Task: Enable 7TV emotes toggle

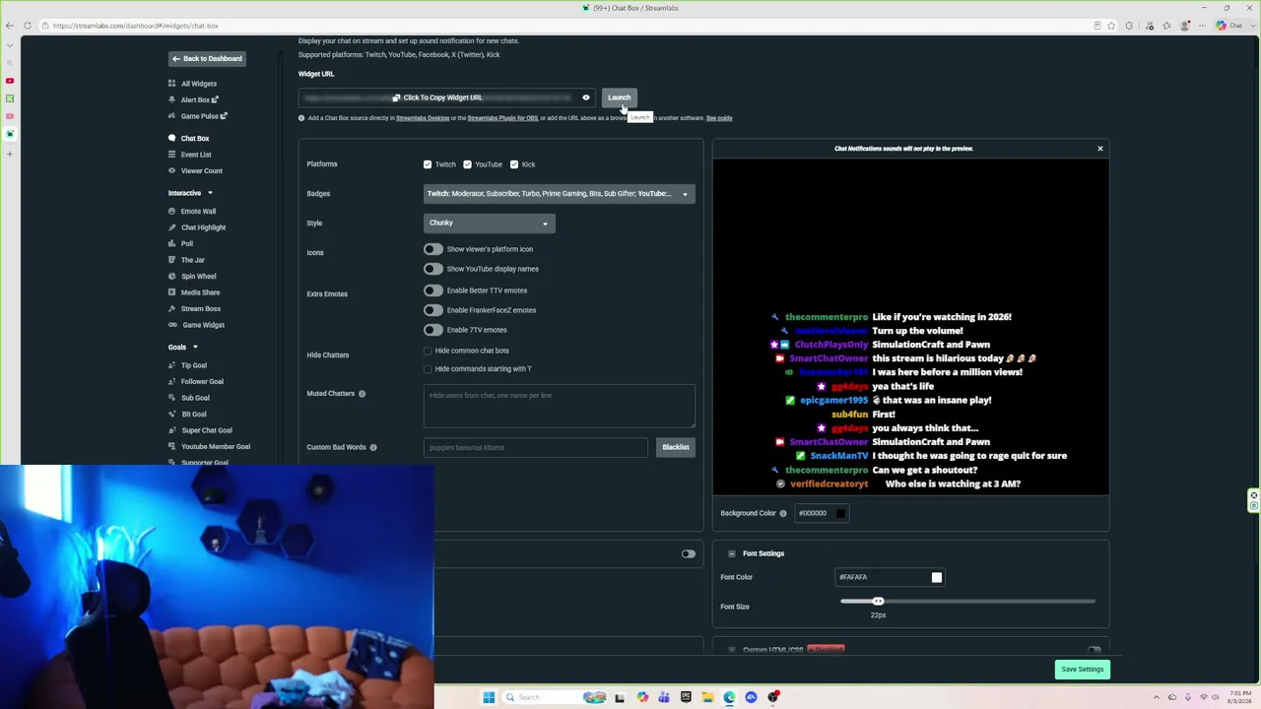Action: tap(433, 330)
